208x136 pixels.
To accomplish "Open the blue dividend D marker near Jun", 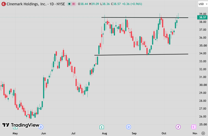I will tap(41, 127).
